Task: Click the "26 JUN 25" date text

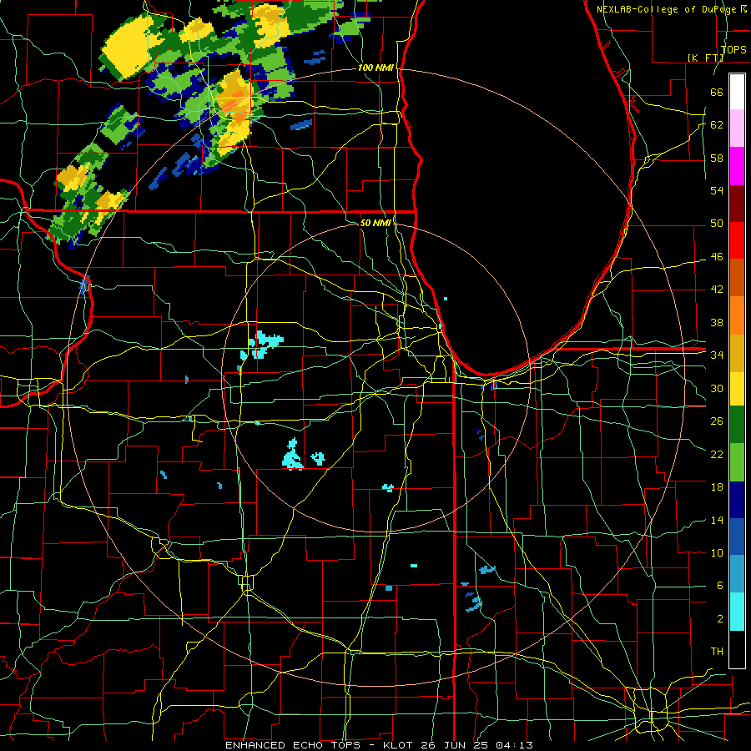Action: click(455, 745)
